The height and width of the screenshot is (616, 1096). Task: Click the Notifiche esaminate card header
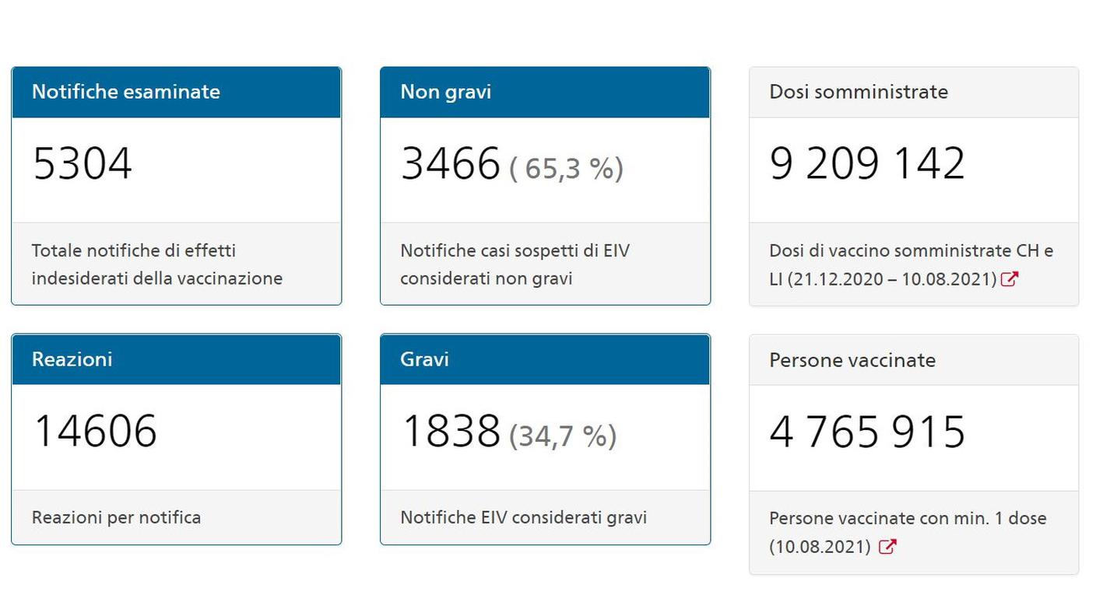coord(176,92)
